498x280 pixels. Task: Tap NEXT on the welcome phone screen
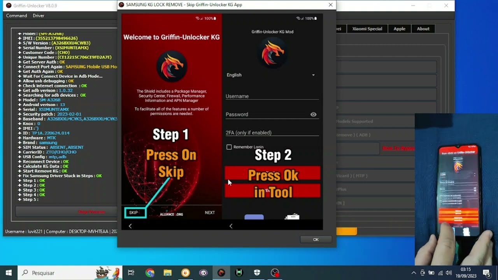[x=210, y=213]
